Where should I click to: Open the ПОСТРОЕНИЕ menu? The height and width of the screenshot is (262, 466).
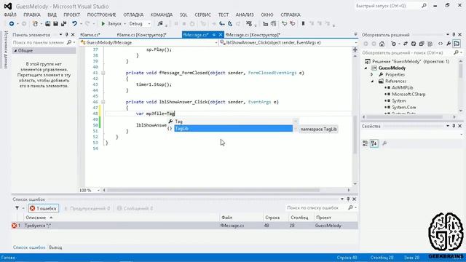(x=101, y=15)
